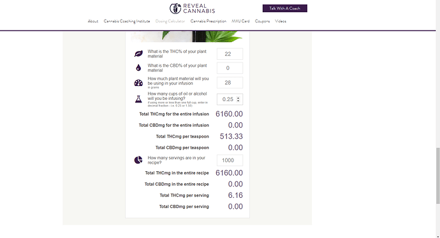This screenshot has height=238, width=440.
Task: Click the 'Total THCmg in the entire recipe' label
Action: coord(177,172)
